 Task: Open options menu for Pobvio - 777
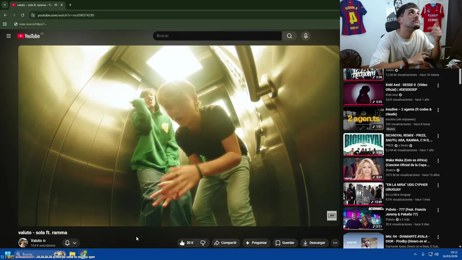[438, 210]
